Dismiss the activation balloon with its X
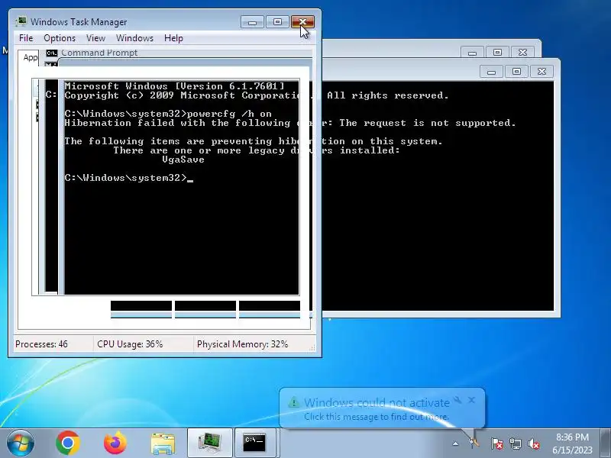Screen dimensions: 611x458 click(x=472, y=400)
